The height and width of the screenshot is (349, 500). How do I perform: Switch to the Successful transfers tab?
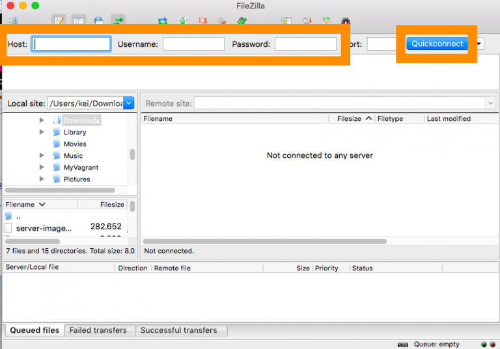click(178, 330)
